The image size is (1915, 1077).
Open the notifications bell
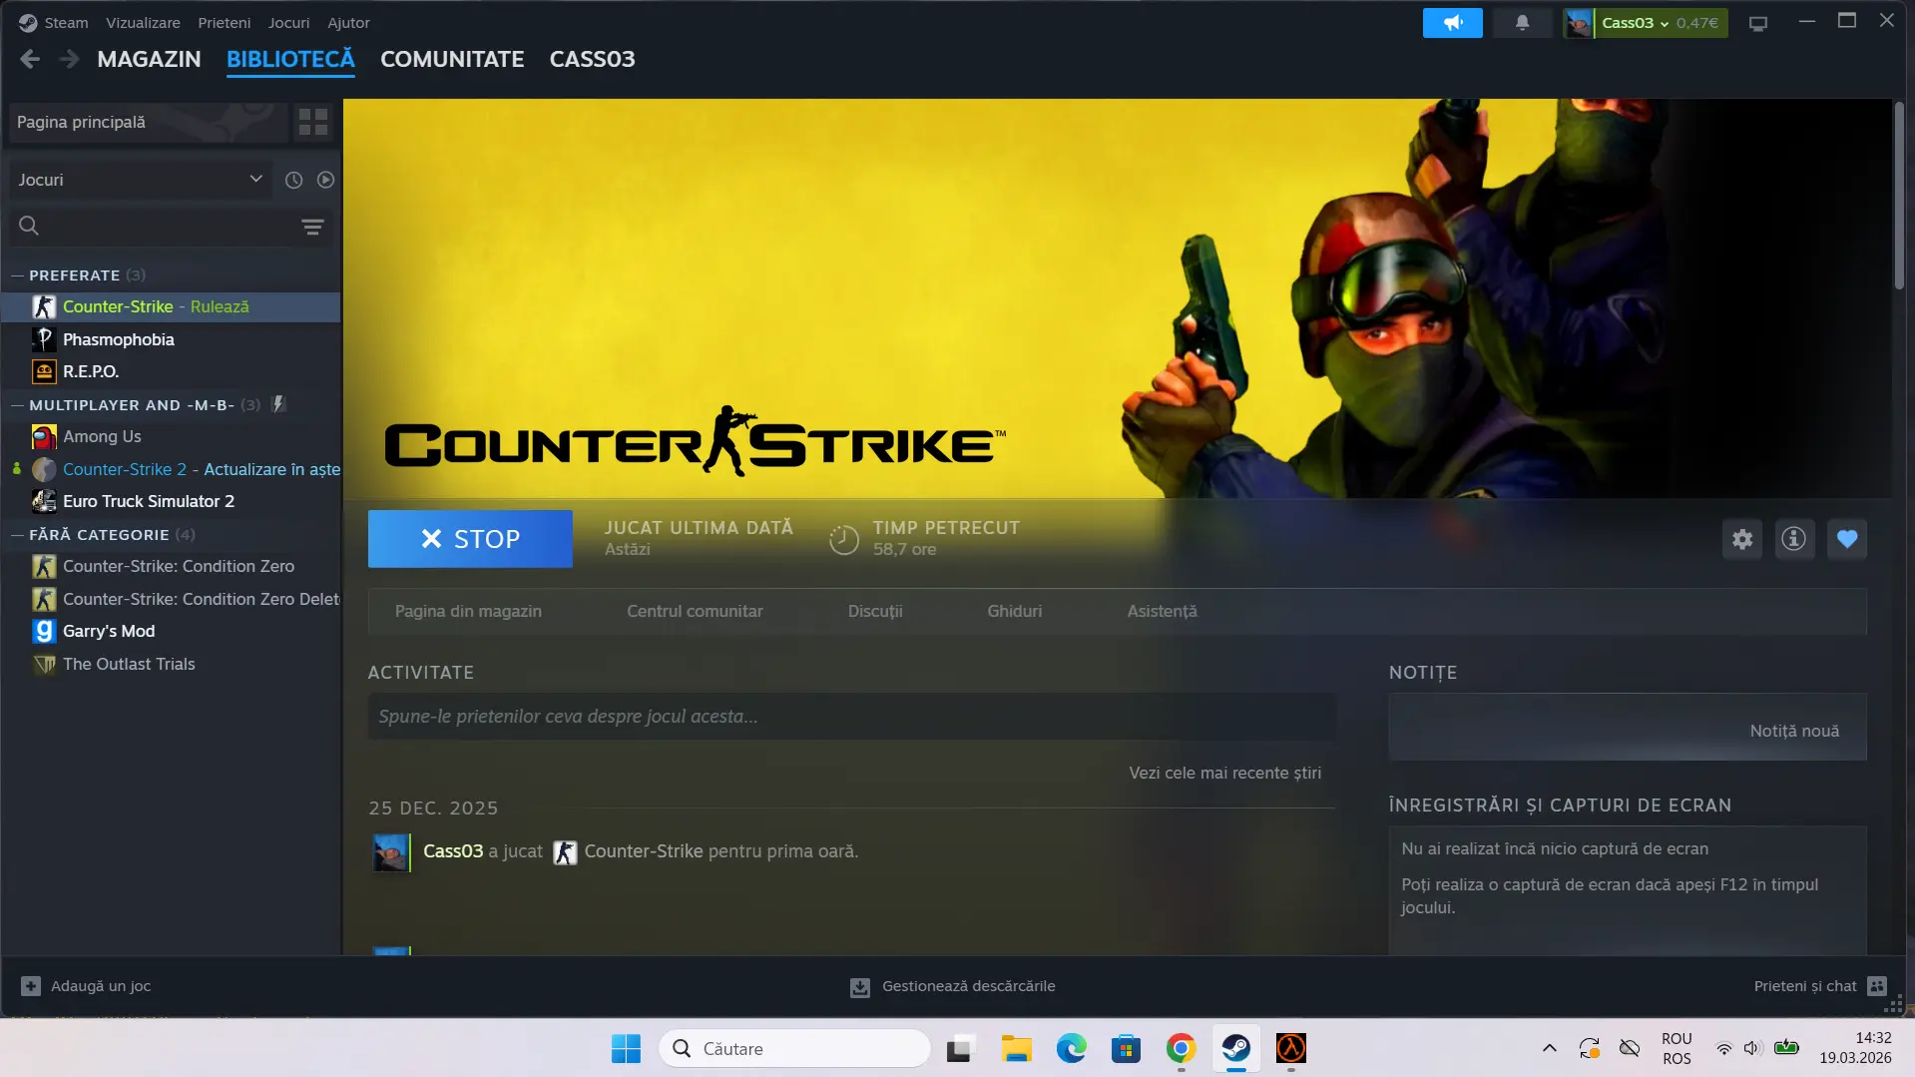click(x=1522, y=23)
